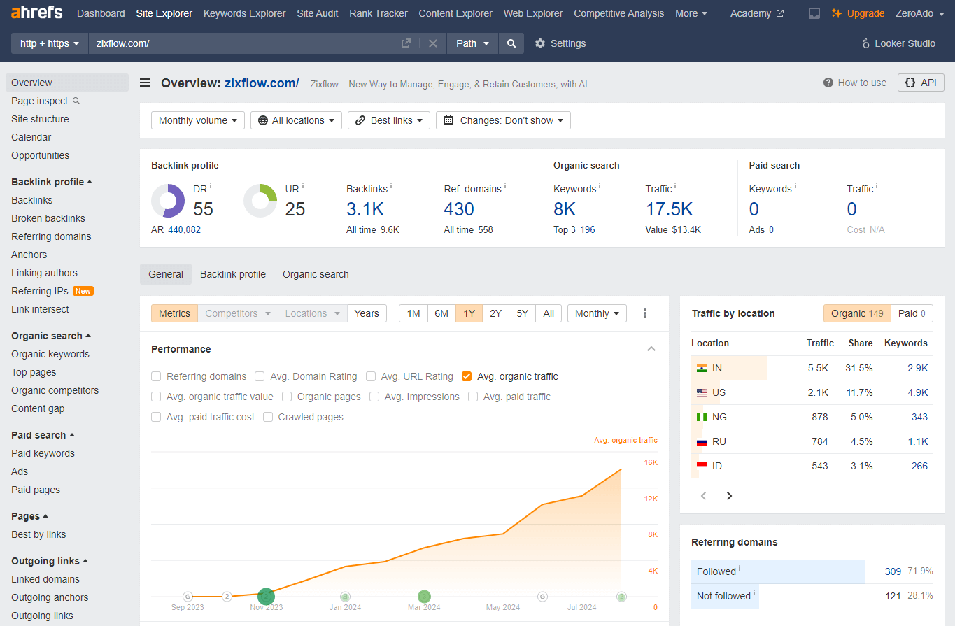Click the 309 followed domains link
The height and width of the screenshot is (626, 955).
[x=893, y=571]
